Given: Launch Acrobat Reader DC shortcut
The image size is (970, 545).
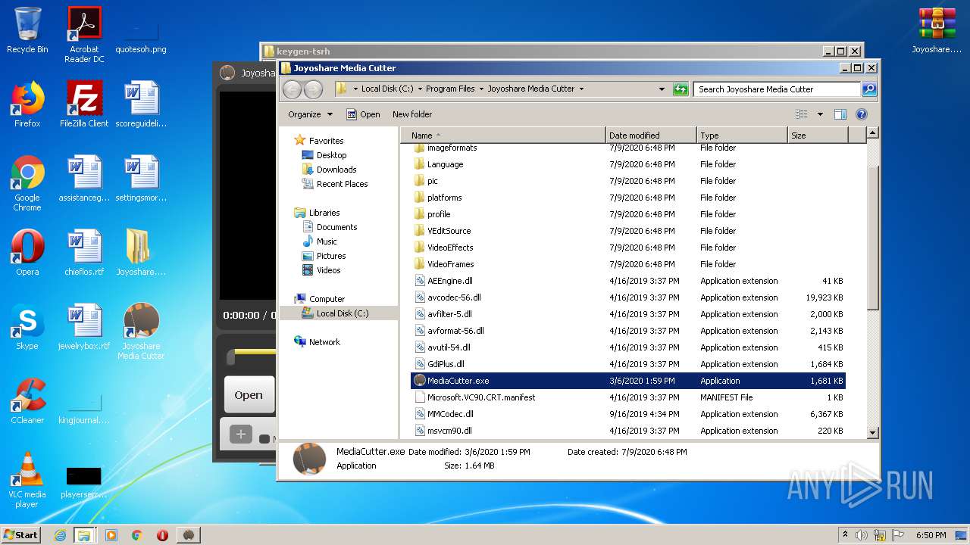Looking at the screenshot, I should coord(84,34).
